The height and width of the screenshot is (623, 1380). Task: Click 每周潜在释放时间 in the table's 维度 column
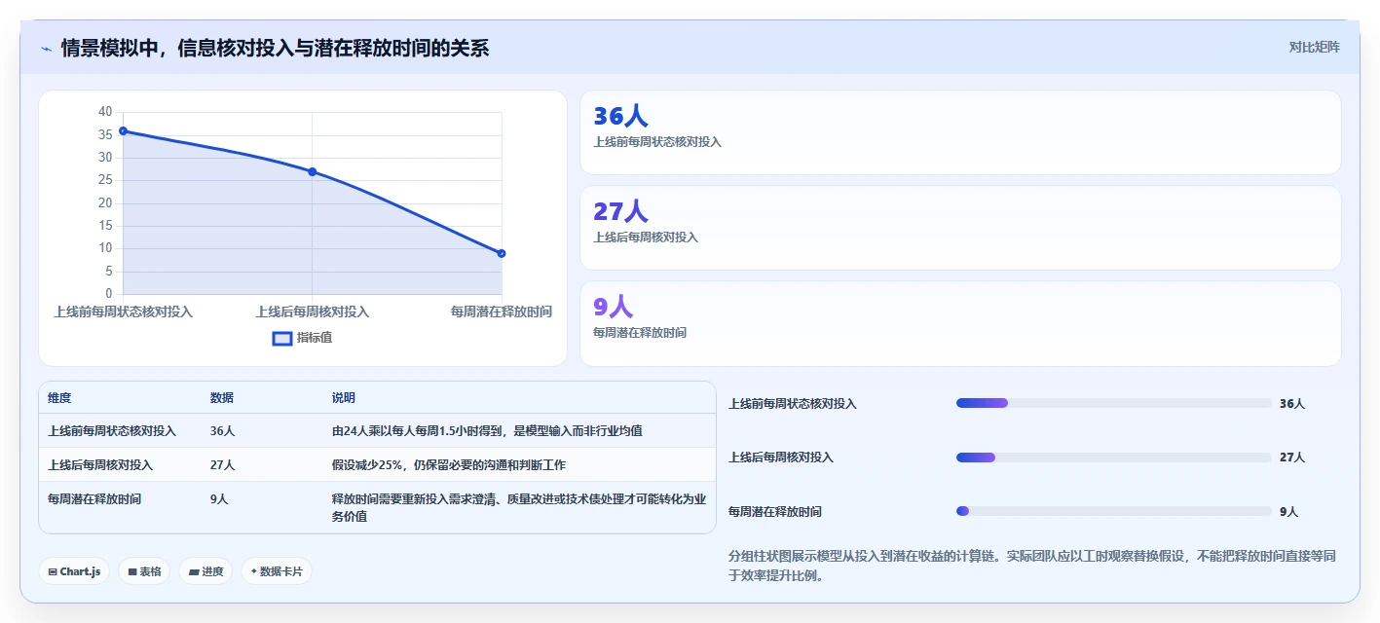(94, 498)
